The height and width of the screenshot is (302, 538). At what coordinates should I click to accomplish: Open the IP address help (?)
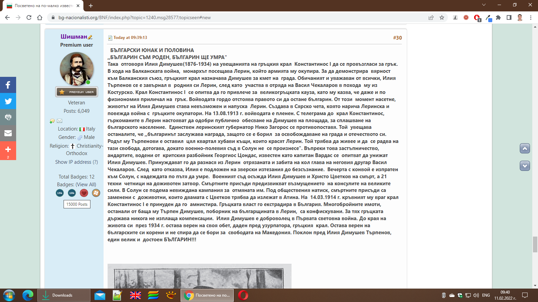[95, 162]
